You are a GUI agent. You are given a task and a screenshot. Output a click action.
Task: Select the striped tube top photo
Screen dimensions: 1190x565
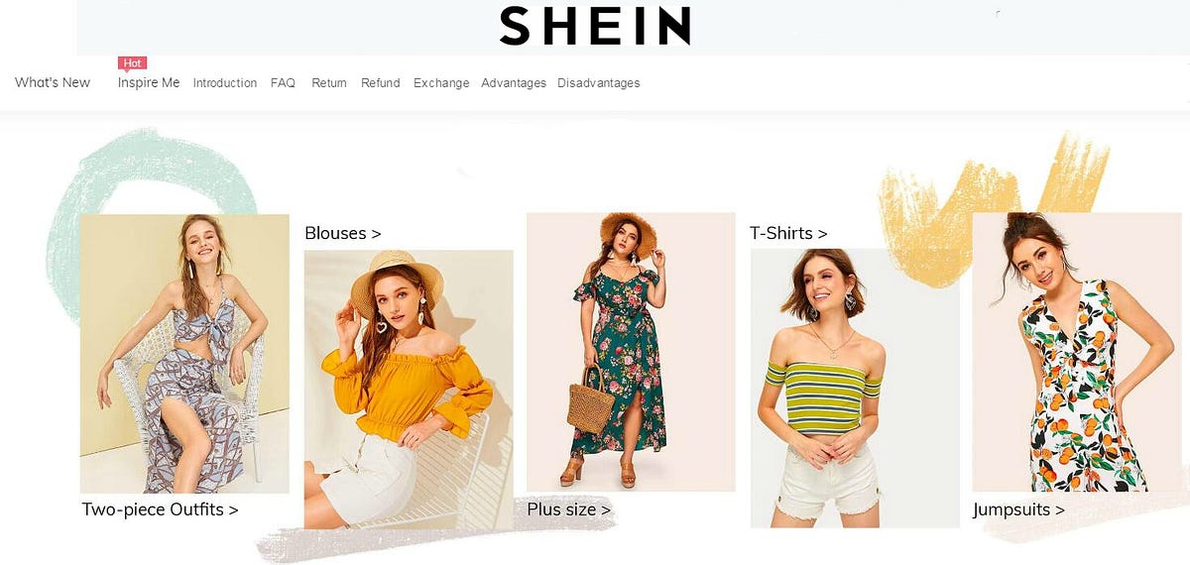[x=855, y=388]
